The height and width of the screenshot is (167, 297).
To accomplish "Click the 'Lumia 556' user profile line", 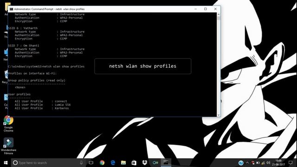I will click(43, 105).
